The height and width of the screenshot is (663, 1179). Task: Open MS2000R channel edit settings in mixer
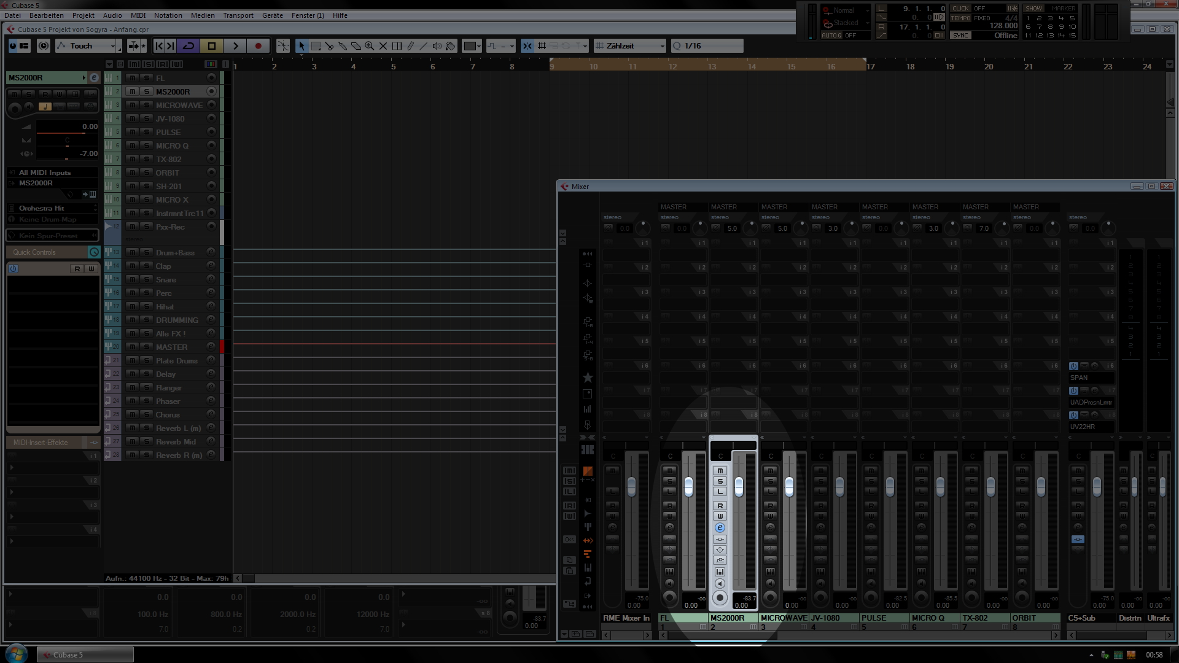(720, 528)
